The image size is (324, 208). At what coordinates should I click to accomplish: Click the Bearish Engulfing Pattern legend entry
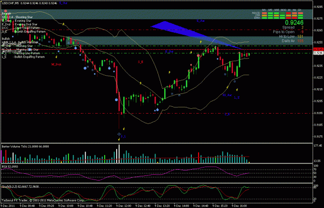coord(24,32)
